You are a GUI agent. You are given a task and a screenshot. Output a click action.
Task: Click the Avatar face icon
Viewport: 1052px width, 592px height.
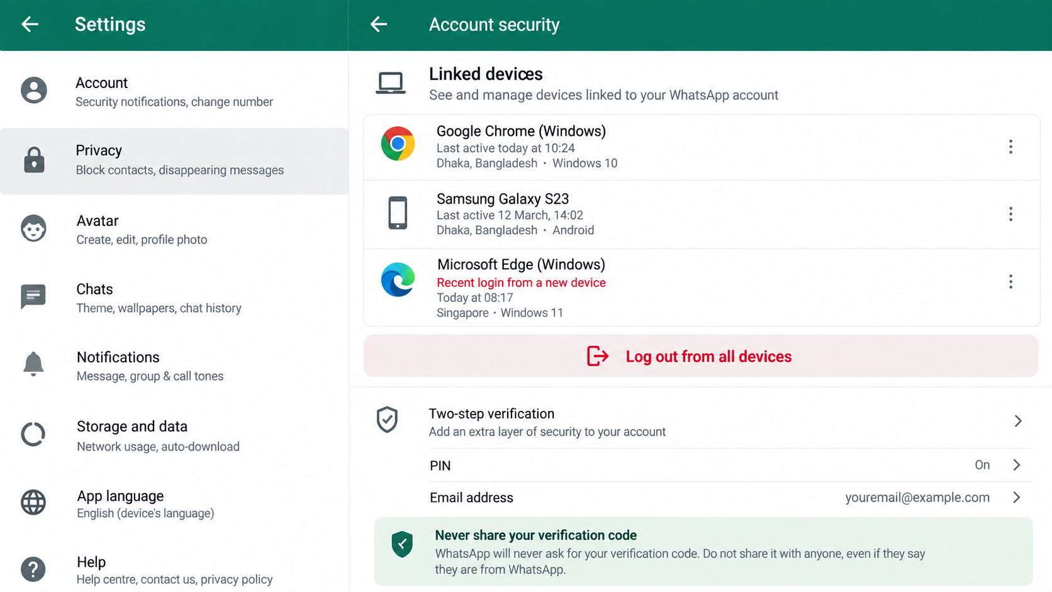[33, 228]
